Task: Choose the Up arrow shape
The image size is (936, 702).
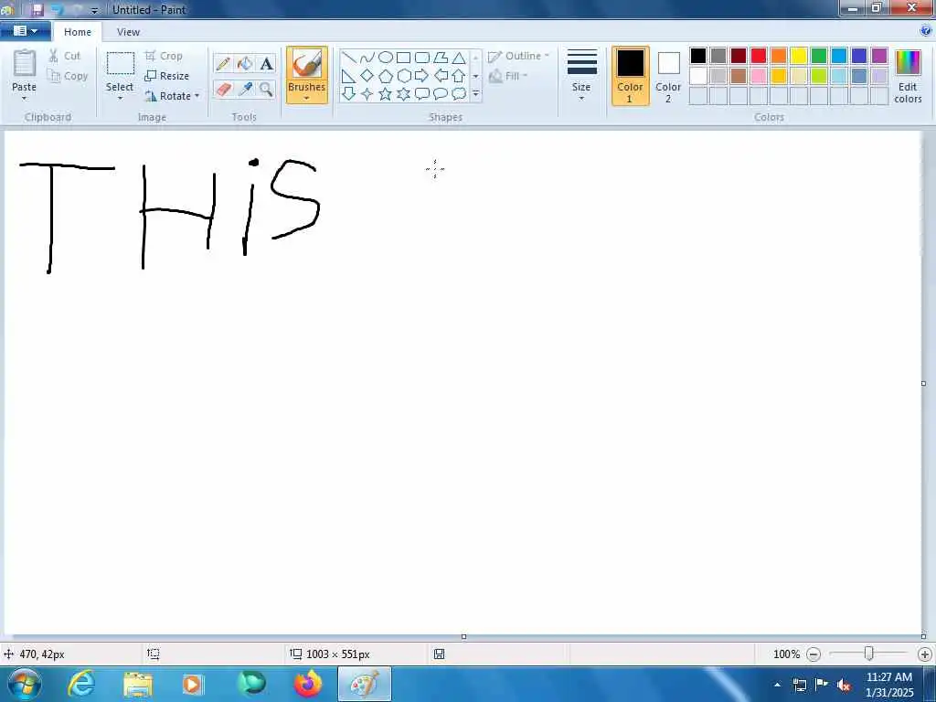Action: (x=459, y=76)
